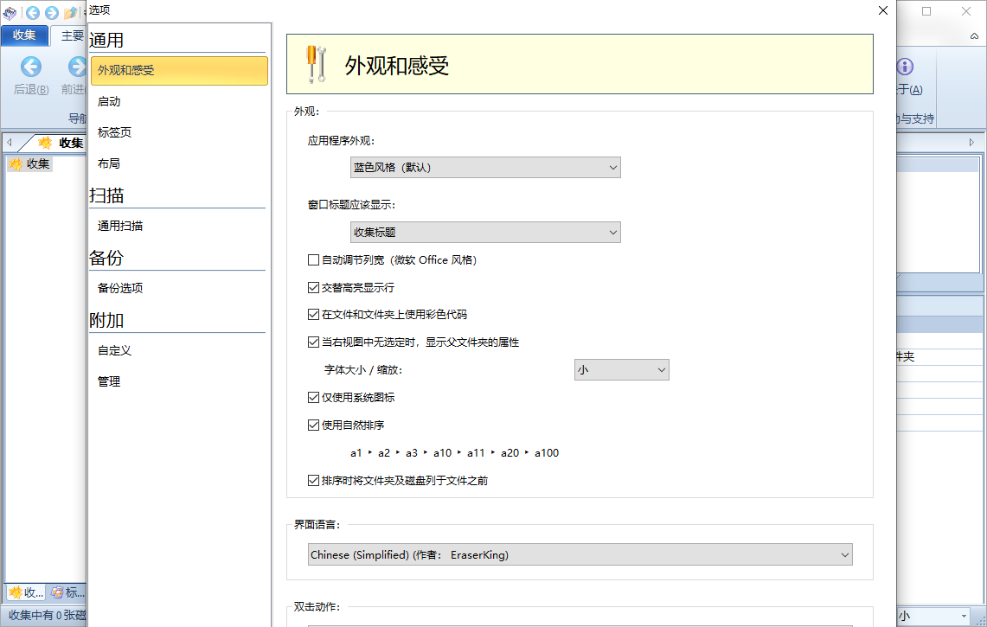Viewport: 987px width, 627px height.
Task: Click the info icon next to 关于(A)
Action: tap(905, 66)
